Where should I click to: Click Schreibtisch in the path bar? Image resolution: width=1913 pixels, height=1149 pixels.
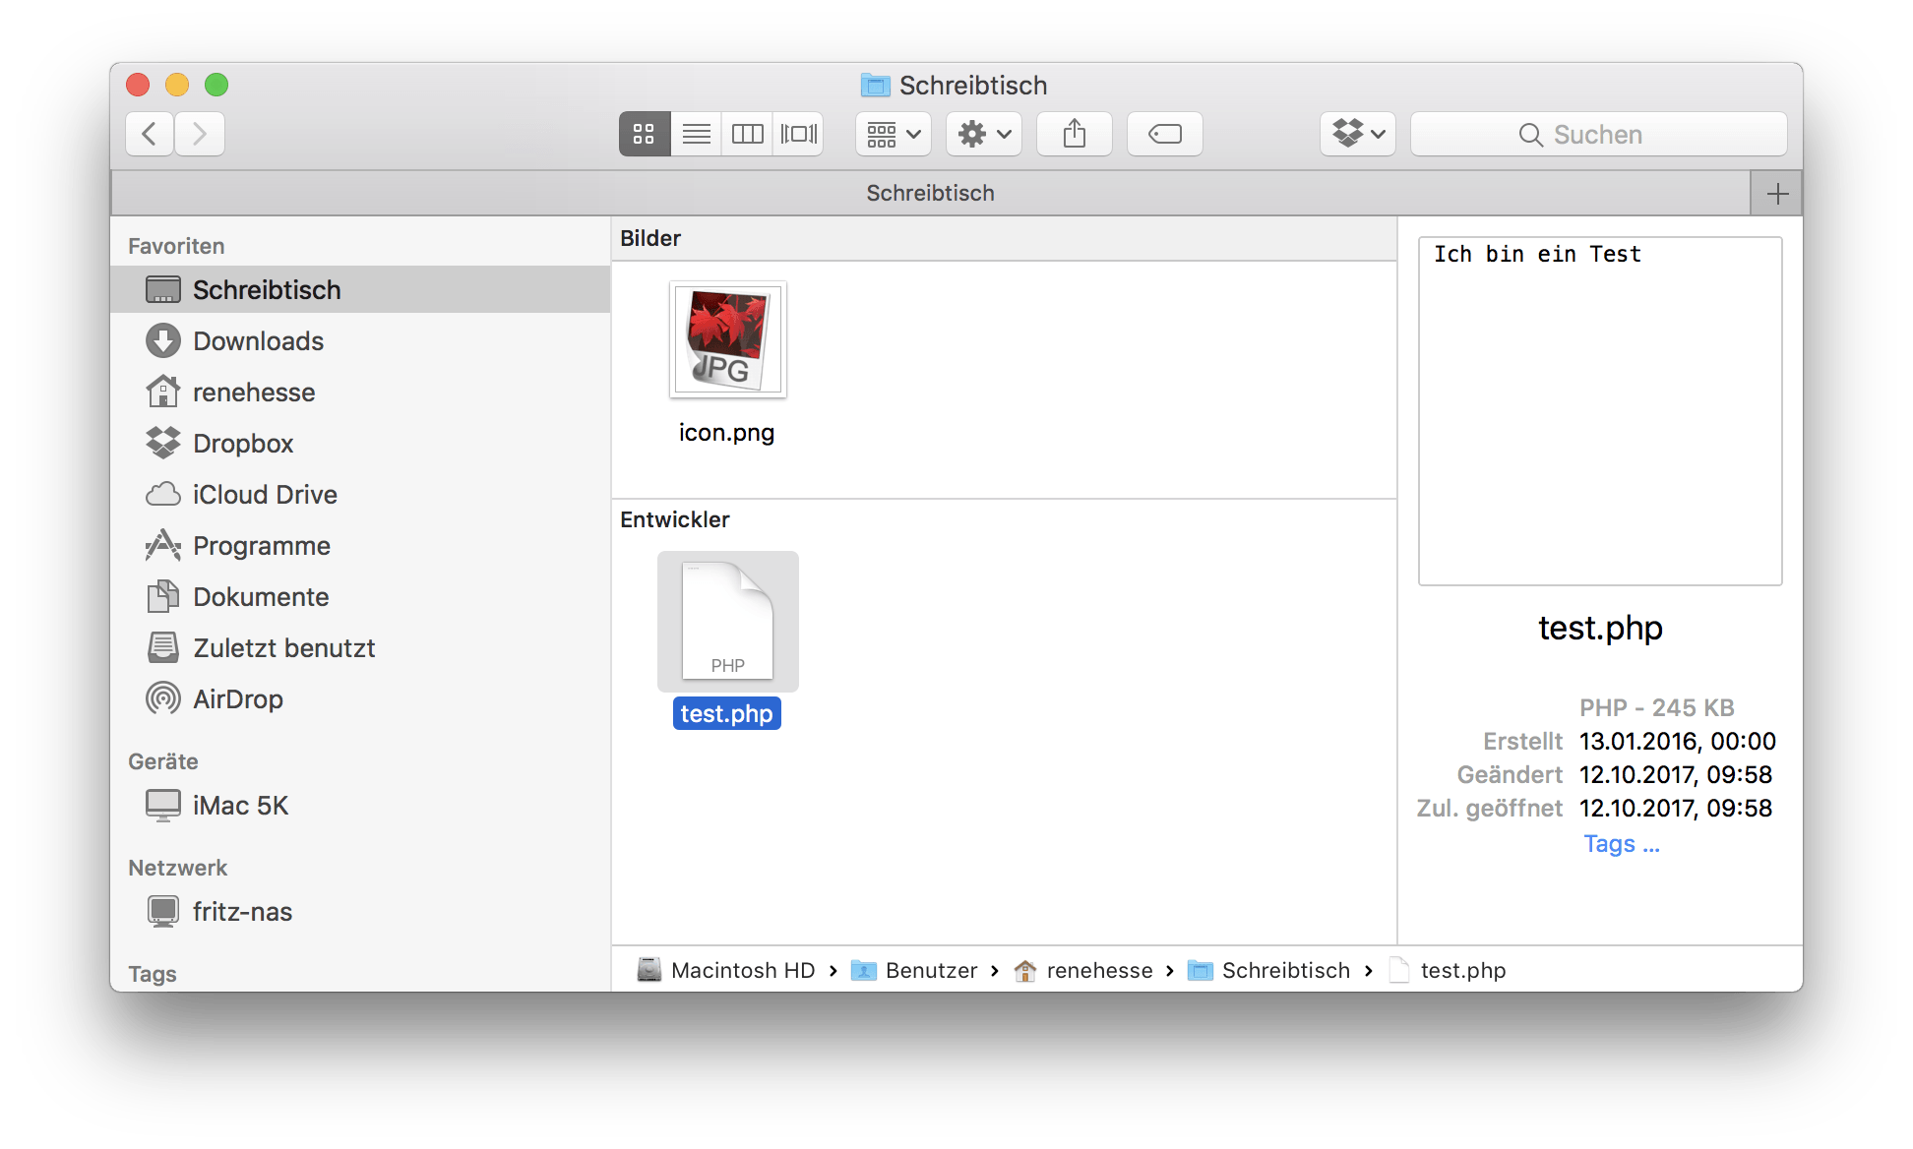pos(1269,970)
